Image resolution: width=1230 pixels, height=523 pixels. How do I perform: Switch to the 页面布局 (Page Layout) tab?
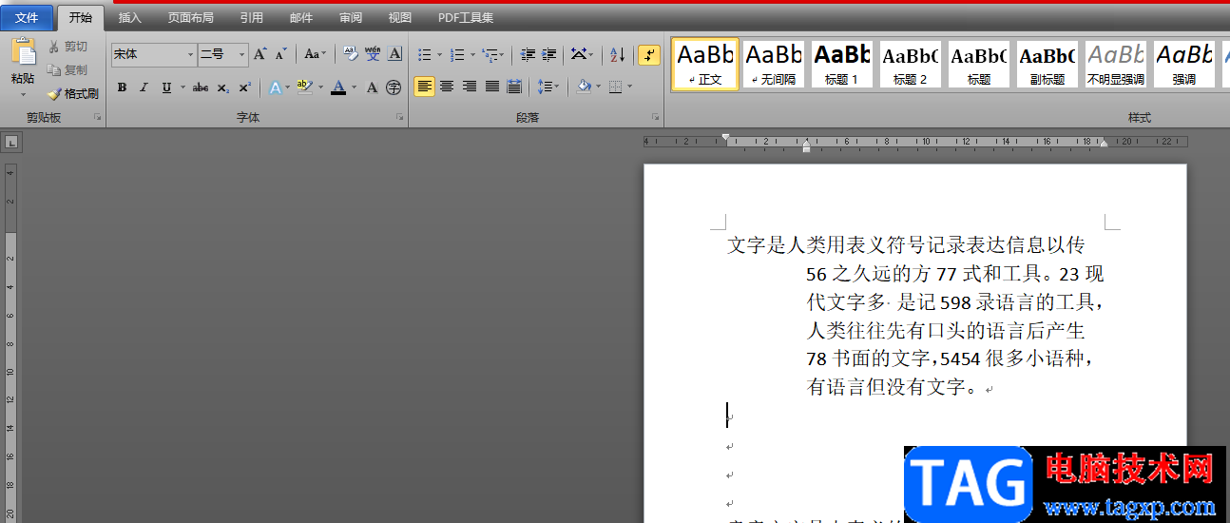[x=191, y=17]
